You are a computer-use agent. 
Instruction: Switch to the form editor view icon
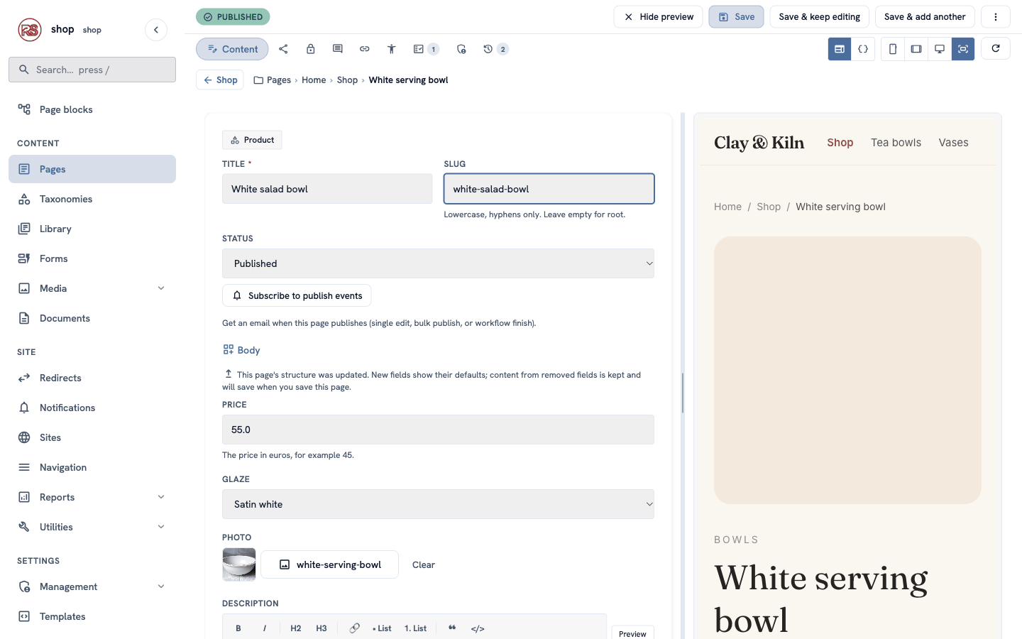tap(840, 49)
